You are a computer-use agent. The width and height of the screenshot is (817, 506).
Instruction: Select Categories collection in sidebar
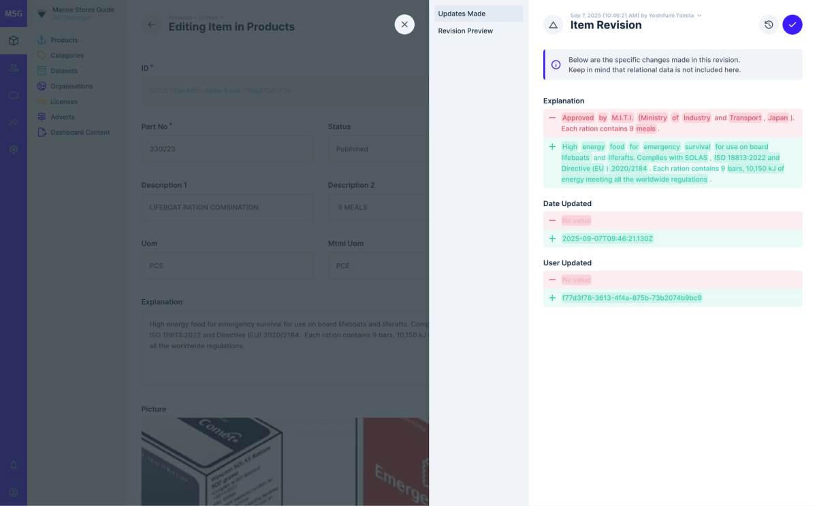77,55
